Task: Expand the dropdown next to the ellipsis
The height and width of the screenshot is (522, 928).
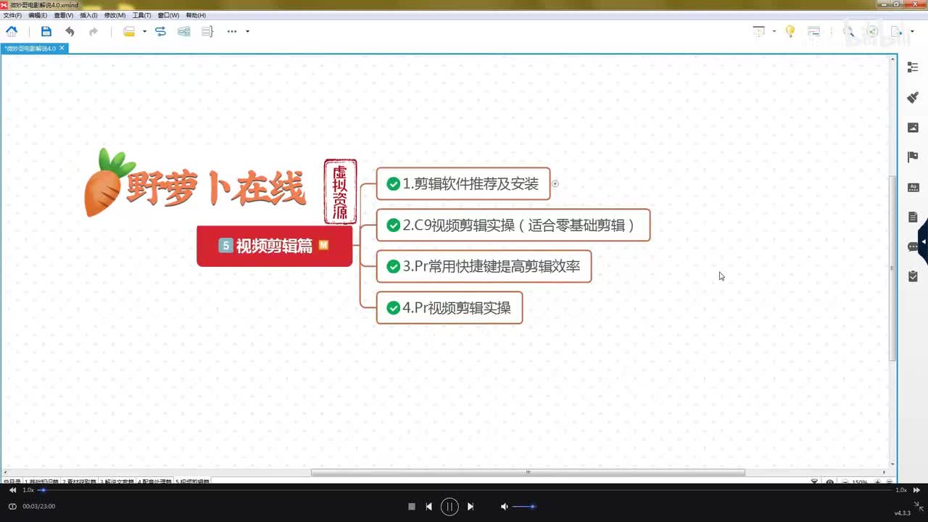Action: coord(247,31)
